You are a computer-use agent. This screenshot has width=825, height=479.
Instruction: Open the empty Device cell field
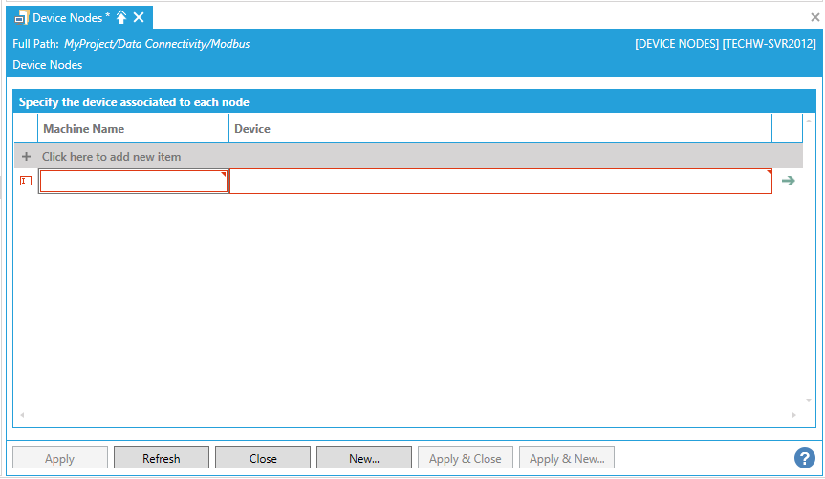coord(499,182)
